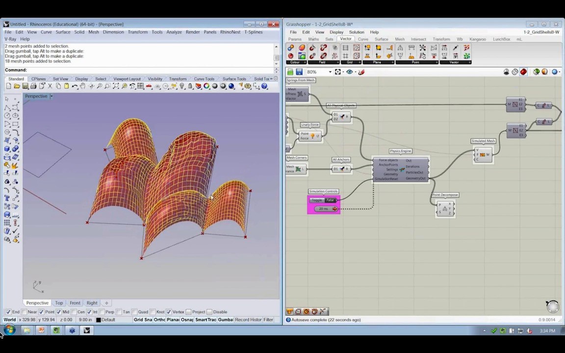Screen dimensions: 565x353
Task: Switch to the Curve Tools toolbar tab
Action: click(x=204, y=79)
